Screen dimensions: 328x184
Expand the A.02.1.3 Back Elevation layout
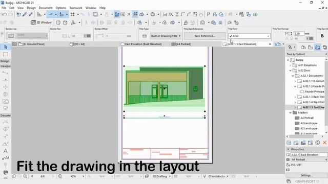(x=295, y=97)
